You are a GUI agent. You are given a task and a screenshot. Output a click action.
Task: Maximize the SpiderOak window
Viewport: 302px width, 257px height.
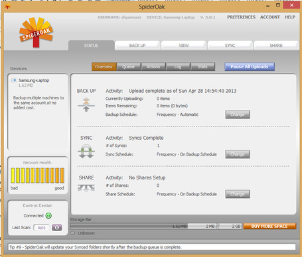(278, 5)
